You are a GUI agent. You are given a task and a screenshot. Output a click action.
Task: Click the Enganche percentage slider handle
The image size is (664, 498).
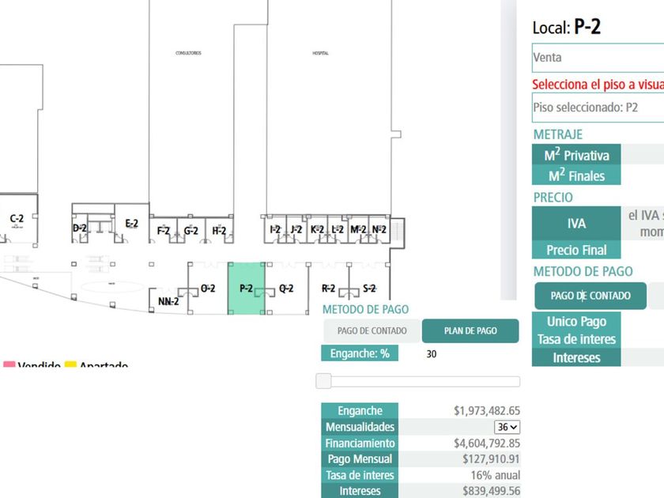click(x=324, y=381)
